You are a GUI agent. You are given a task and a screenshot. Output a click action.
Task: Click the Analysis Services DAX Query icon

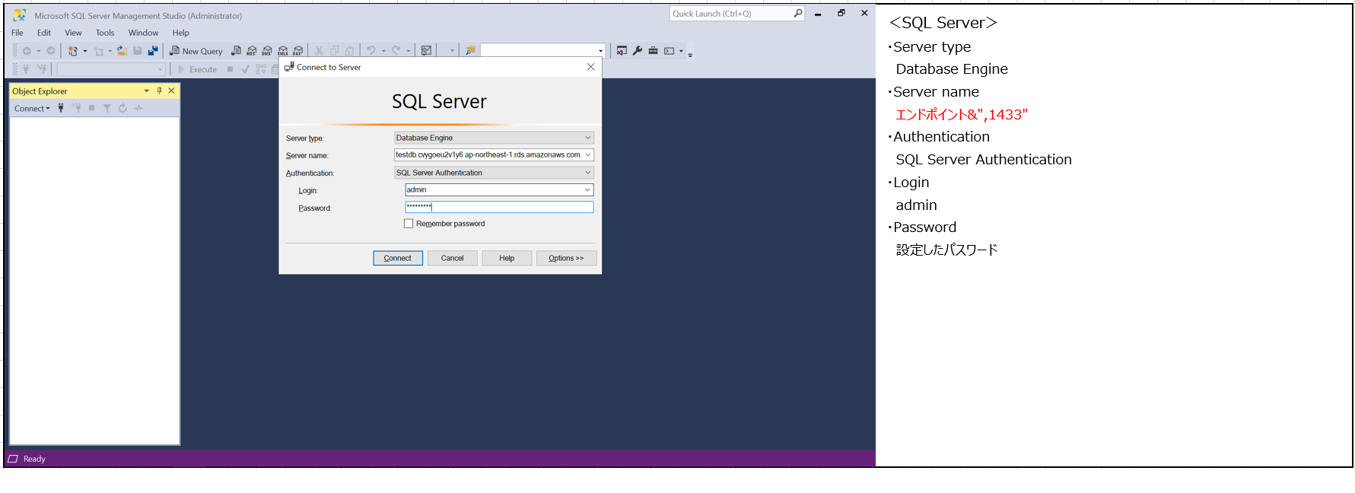coord(298,51)
